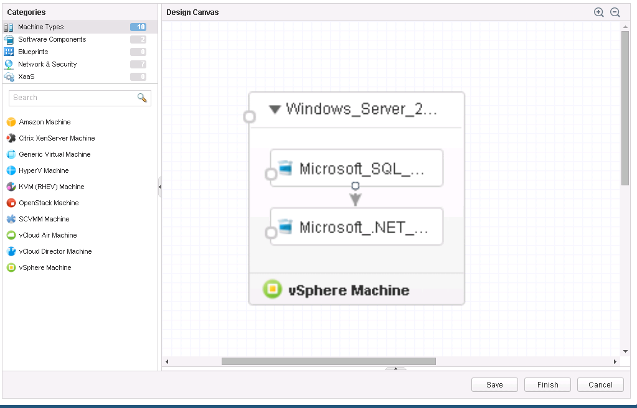Click the canvas horizontal scrollbar thumb
This screenshot has height=408, width=637.
[329, 361]
